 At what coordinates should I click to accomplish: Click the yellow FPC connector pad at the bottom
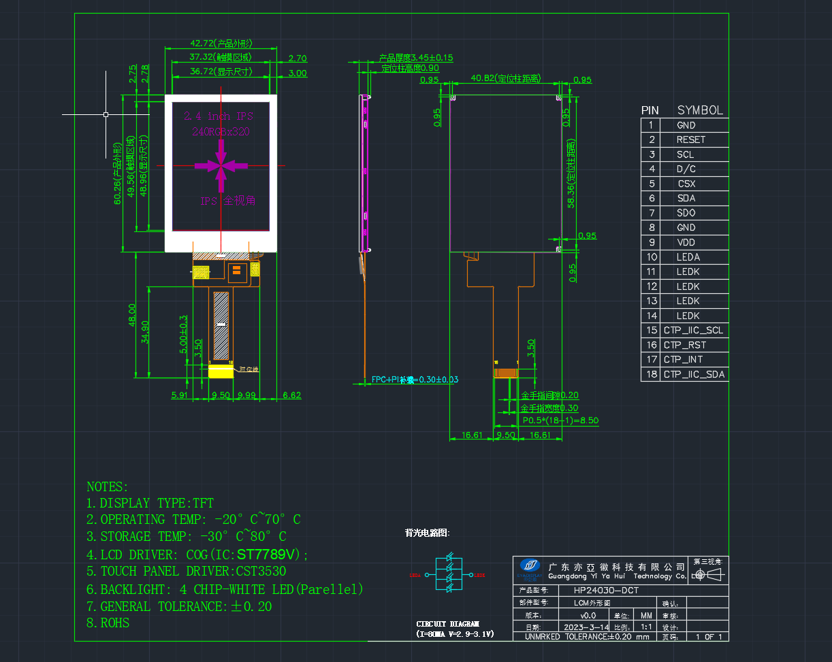coord(221,371)
